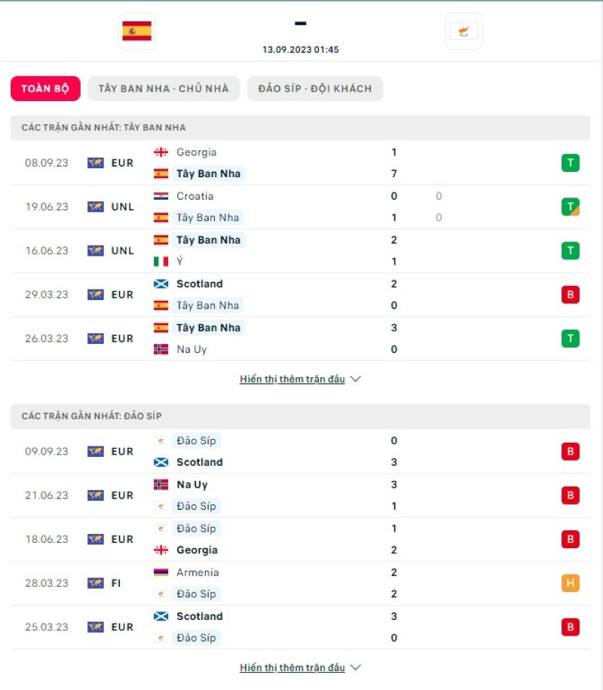Expand more matches under Đảo Síp section
Viewport: 603px width, 690px height.
tap(292, 667)
